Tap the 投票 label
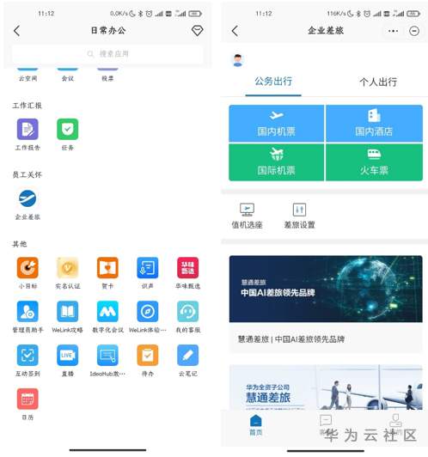Screen dimensions: 428x457 coord(107,78)
